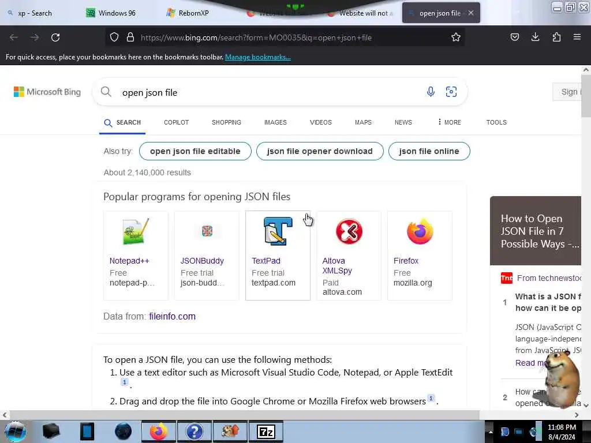Open the Videos search tab
This screenshot has height=443, width=591.
320,122
